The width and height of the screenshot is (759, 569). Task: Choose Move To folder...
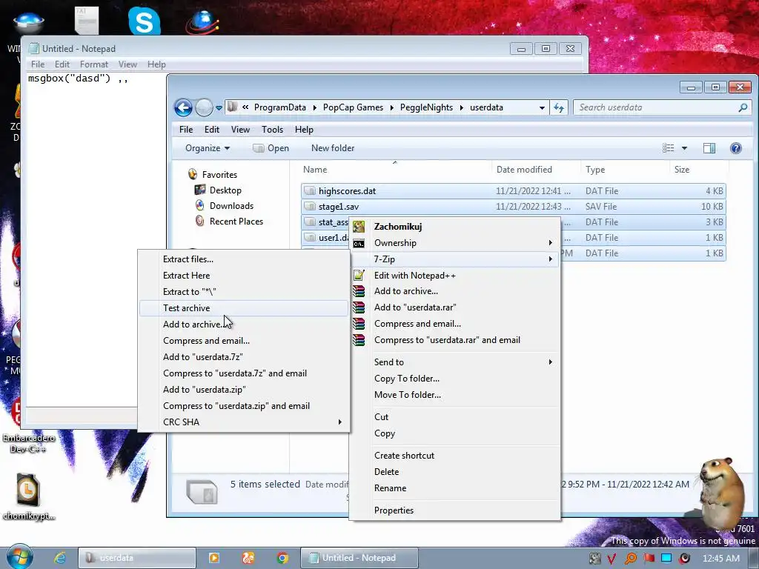tap(455, 394)
